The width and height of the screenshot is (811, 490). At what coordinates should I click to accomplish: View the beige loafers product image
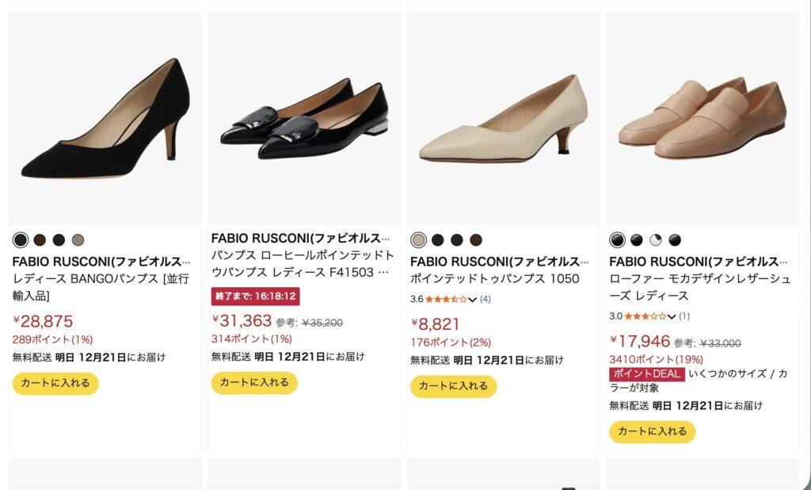[702, 118]
